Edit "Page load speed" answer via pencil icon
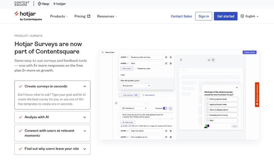Screen dimensions: 274x164 166,131
